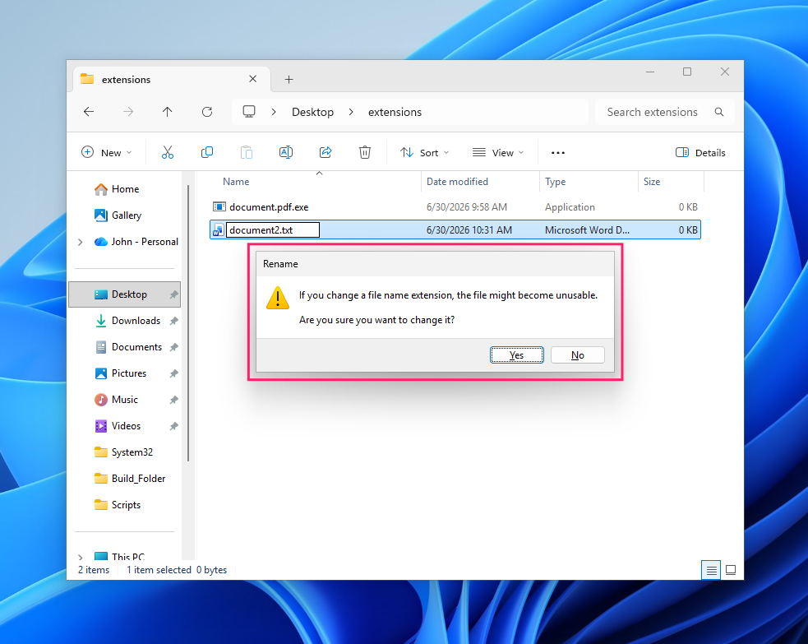Click chevron between Desktop and extensions

click(351, 112)
